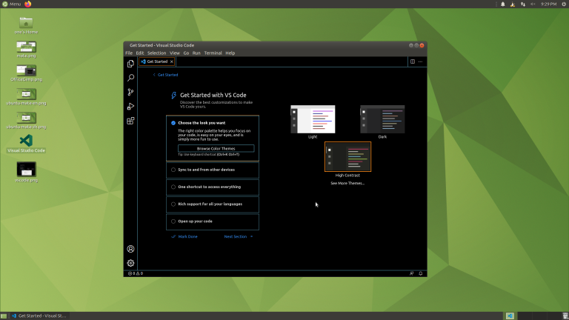Screen dimensions: 569x320
Task: Select the mate.png desktop file
Action: (26, 50)
